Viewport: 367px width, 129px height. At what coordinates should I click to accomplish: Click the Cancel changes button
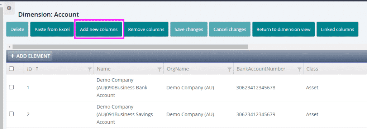[230, 29]
